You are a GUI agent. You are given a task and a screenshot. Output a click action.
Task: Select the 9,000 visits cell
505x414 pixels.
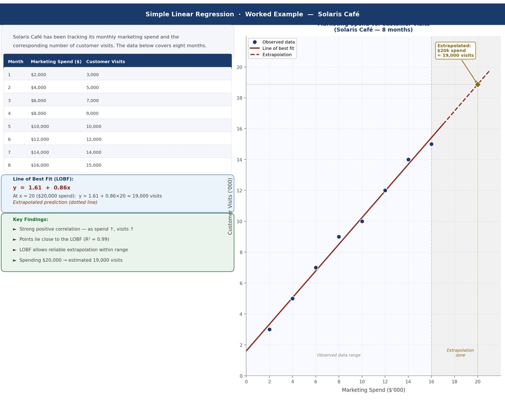(92, 113)
